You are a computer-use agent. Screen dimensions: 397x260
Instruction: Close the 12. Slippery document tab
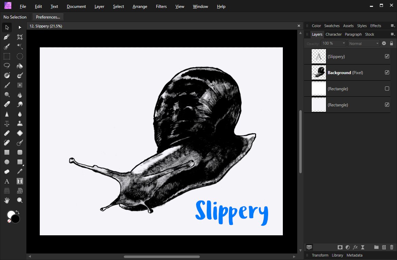click(299, 26)
